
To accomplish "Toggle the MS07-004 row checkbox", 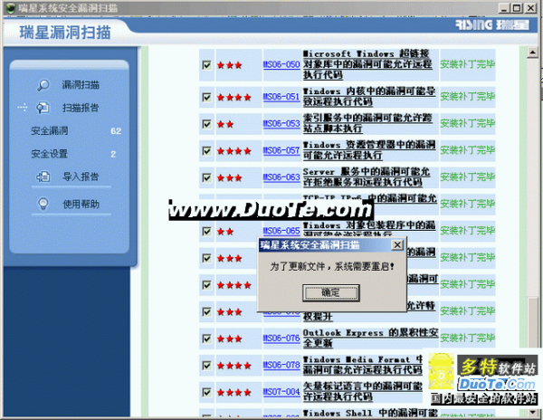I will (x=206, y=392).
